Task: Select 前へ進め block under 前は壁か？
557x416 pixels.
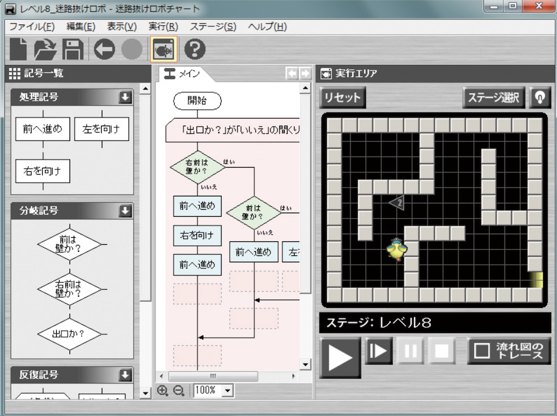Action: tap(254, 252)
